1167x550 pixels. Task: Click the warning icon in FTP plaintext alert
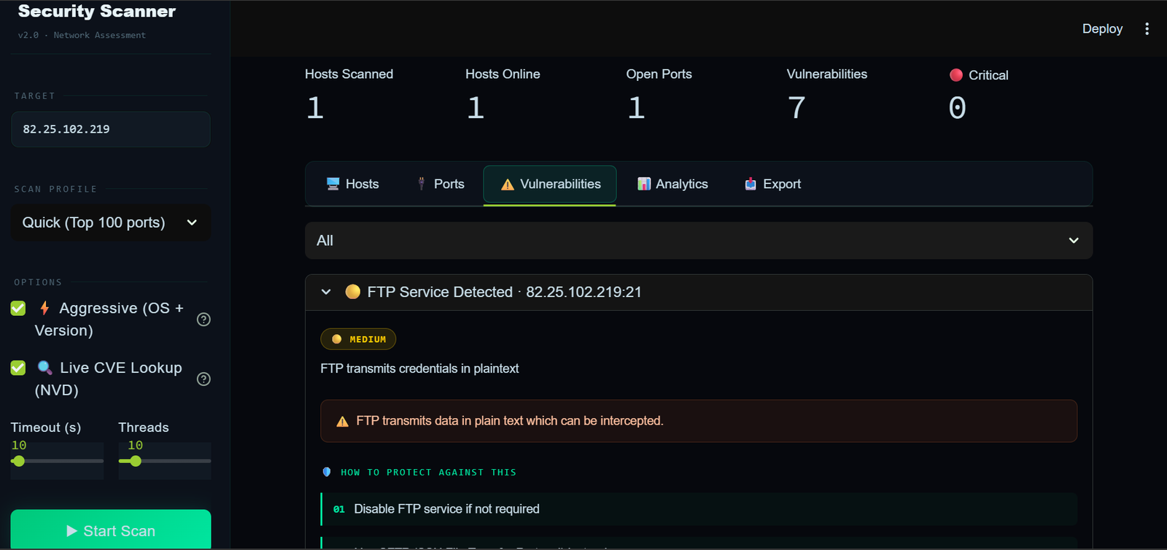342,422
